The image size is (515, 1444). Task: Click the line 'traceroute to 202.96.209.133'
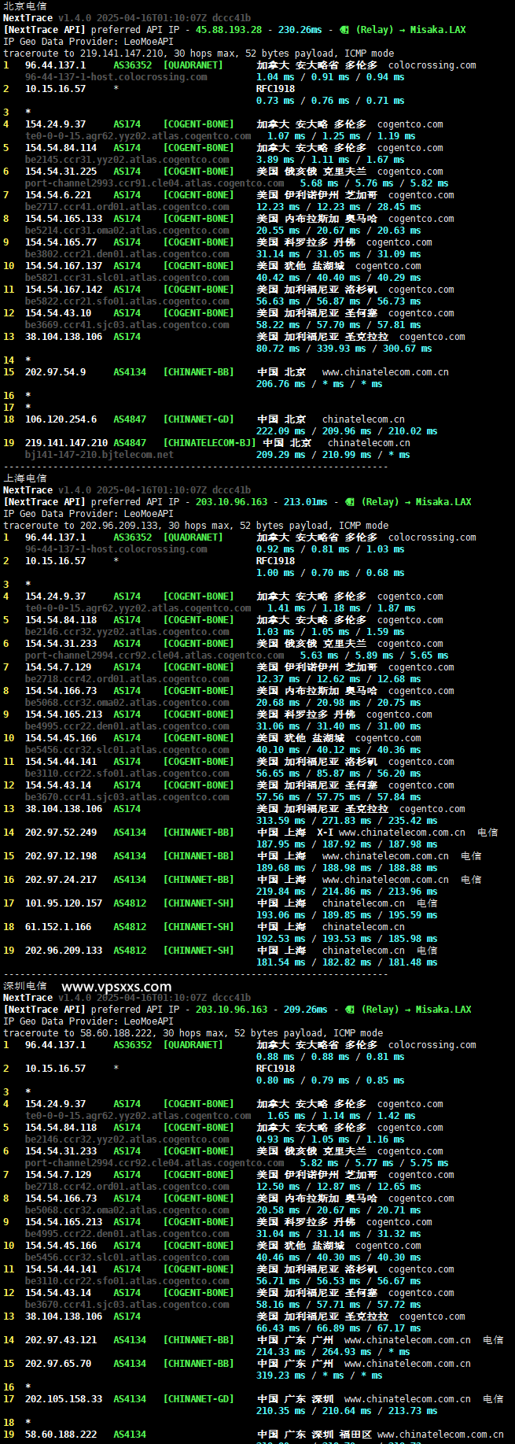[196, 525]
